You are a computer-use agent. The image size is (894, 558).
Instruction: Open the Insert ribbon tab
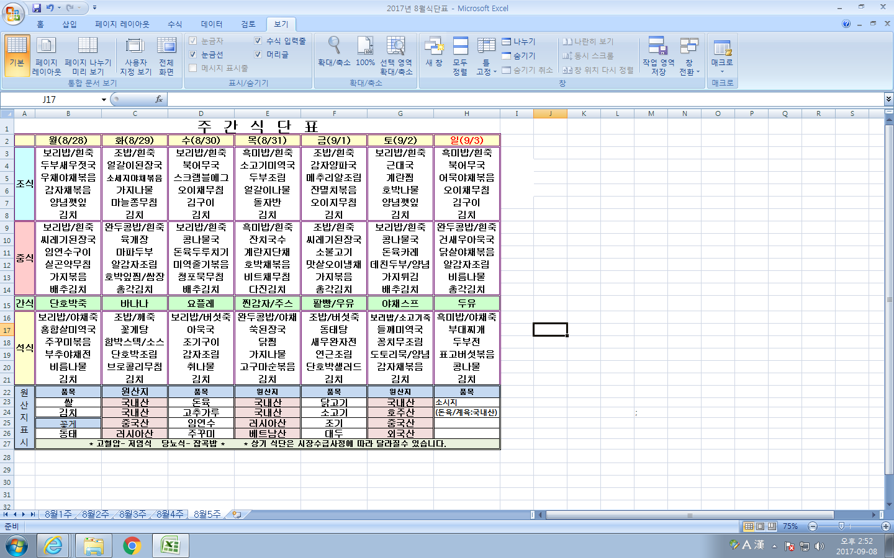point(69,24)
